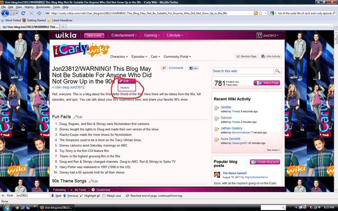338x211 pixels.
Task: Go back with Firefox back arrow
Action: (x=5, y=13)
